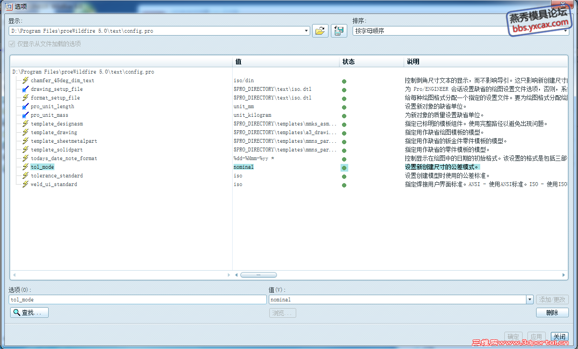The width and height of the screenshot is (578, 349).
Task: Click description 设置创建模型时使用的公差标准
Action: click(x=447, y=175)
